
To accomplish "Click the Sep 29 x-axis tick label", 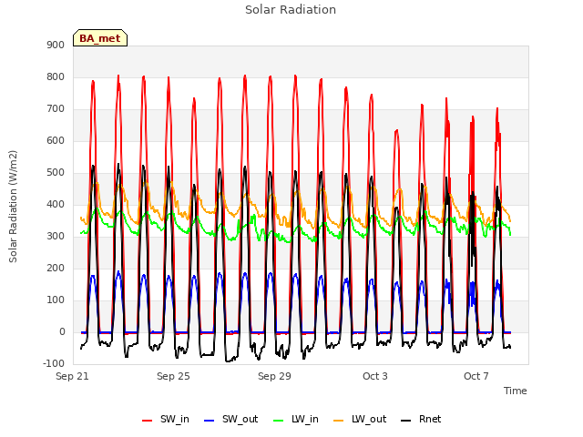I will [x=274, y=376].
